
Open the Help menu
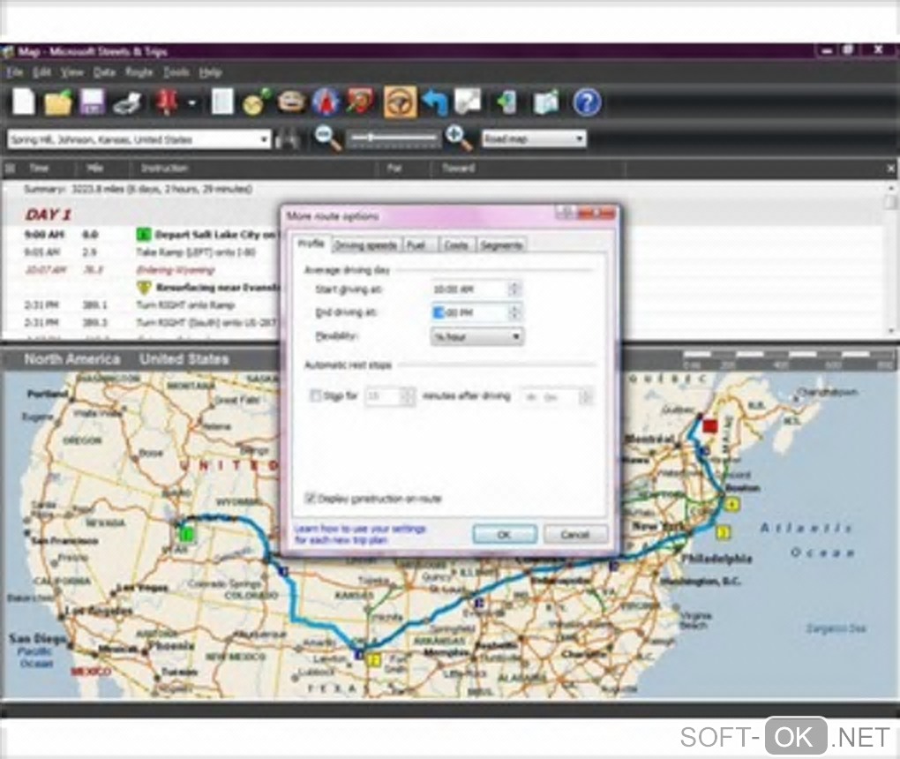pyautogui.click(x=211, y=72)
